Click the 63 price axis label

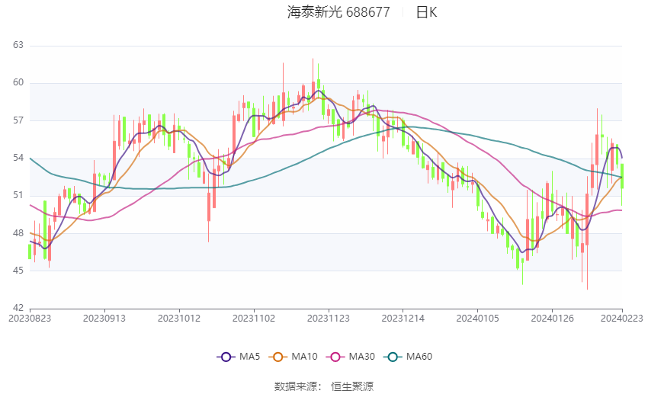[18, 45]
